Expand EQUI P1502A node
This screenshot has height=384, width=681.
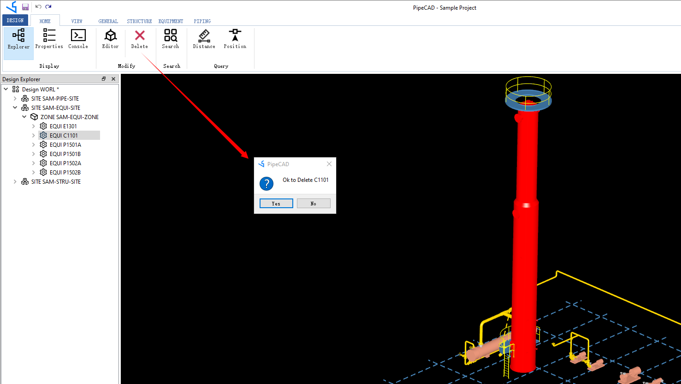34,163
